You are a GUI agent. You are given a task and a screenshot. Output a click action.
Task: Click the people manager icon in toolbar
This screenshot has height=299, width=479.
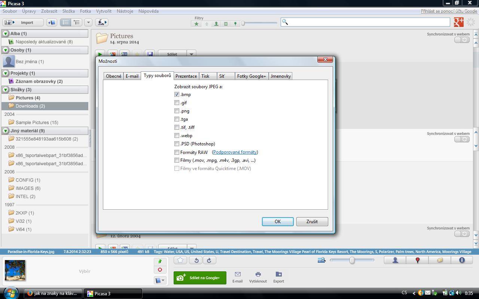[101, 22]
